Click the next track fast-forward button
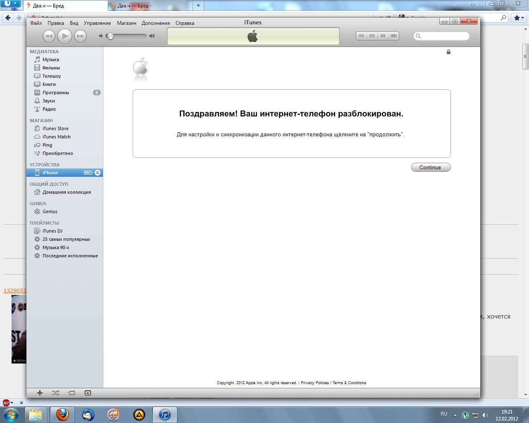This screenshot has width=529, height=423. (x=80, y=36)
